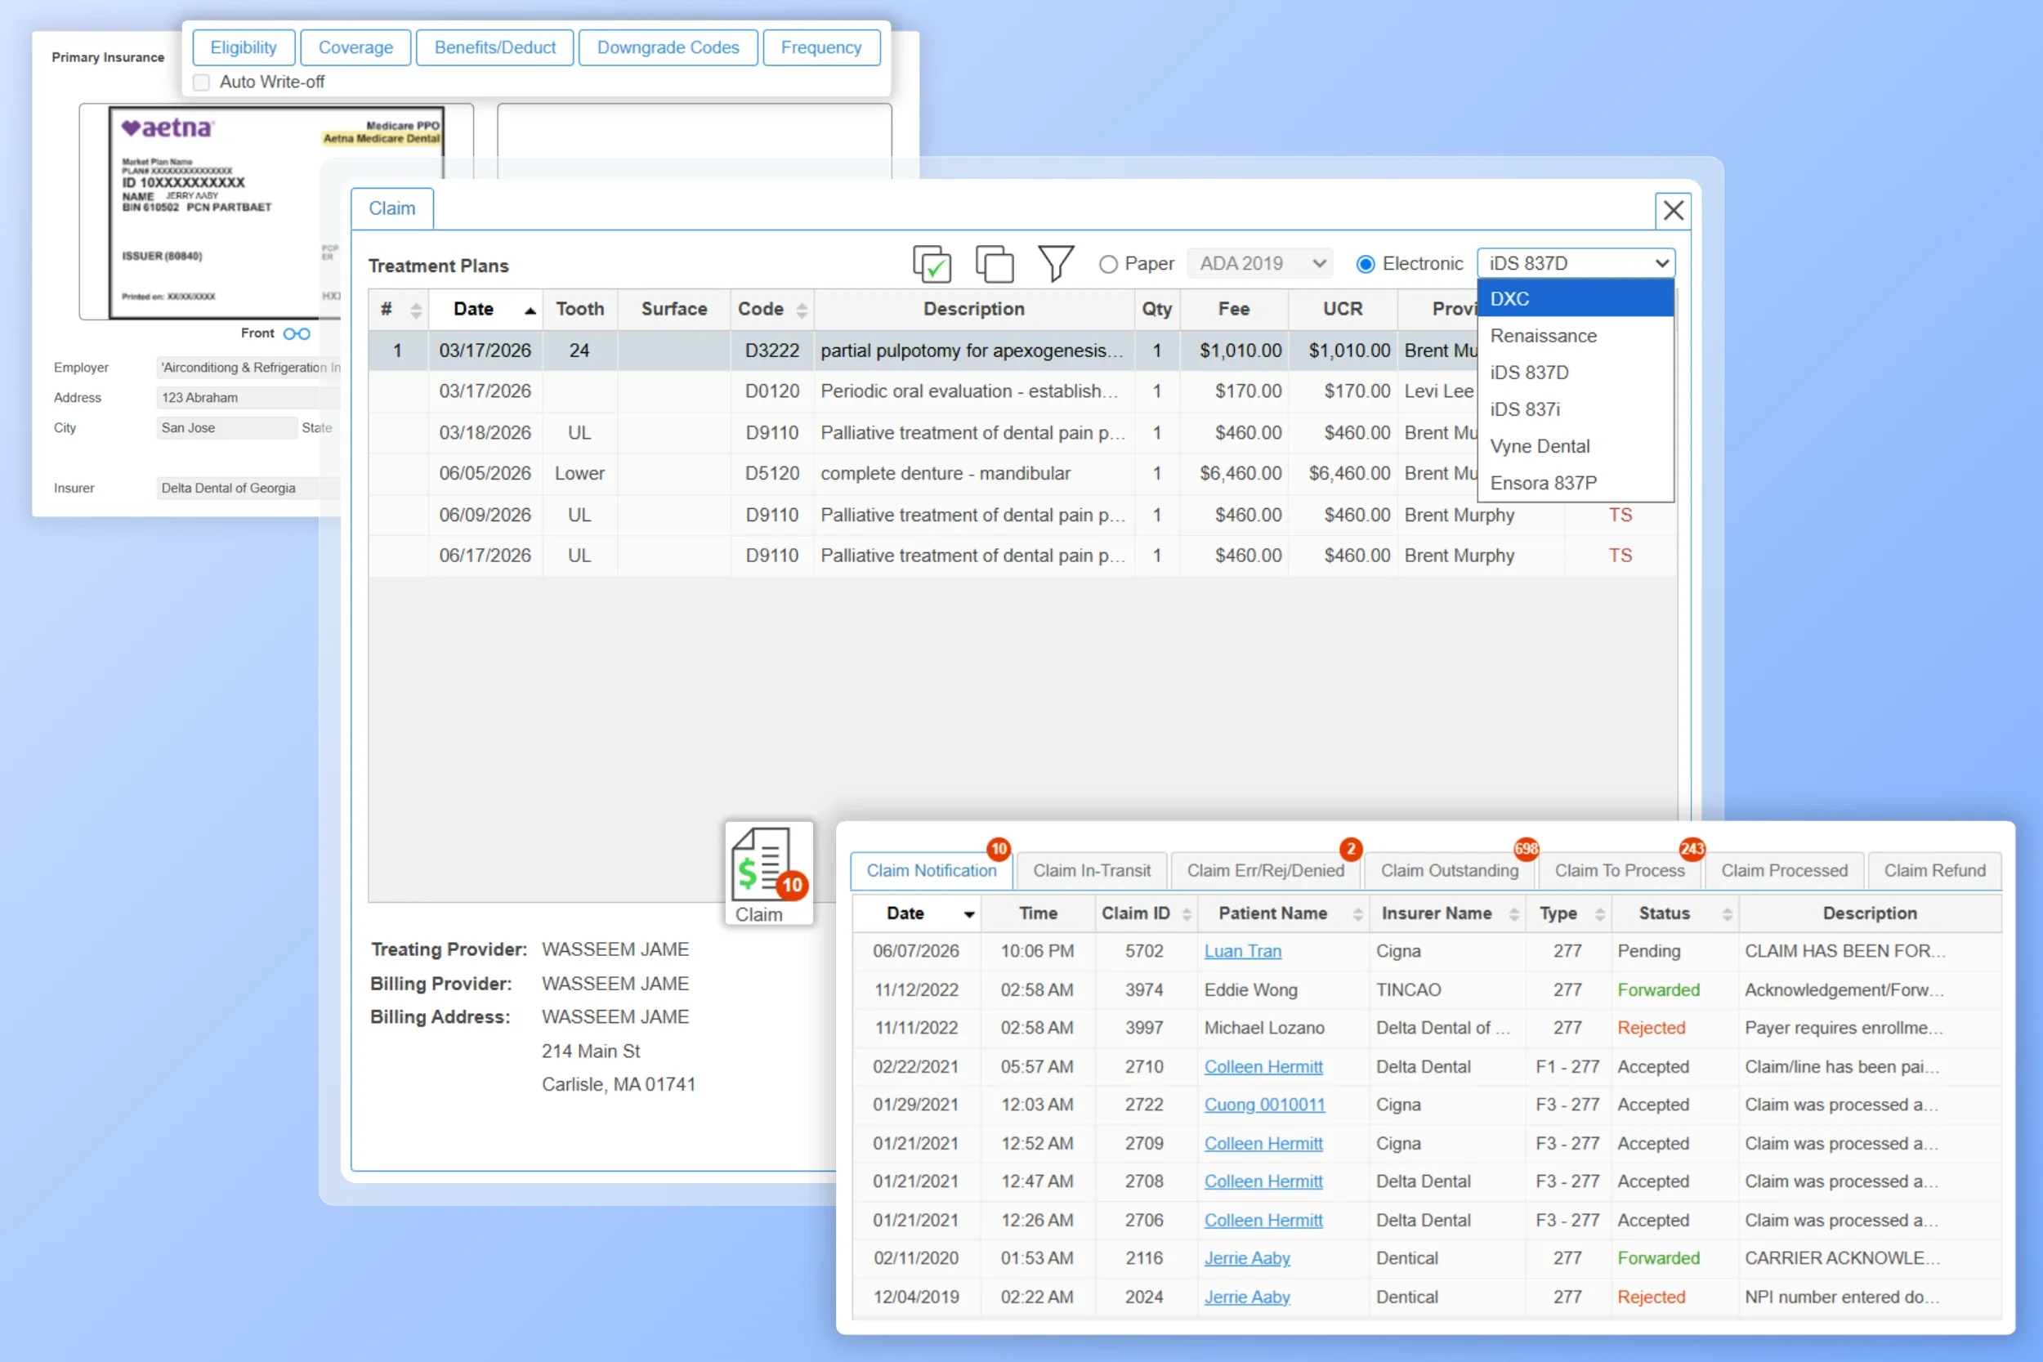Open the Claim Notification tab
This screenshot has height=1362, width=2043.
click(x=931, y=870)
